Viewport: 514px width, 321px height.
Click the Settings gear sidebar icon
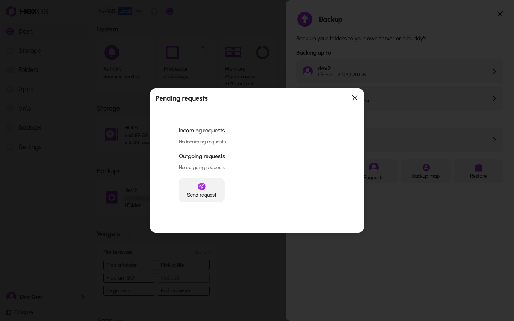[10, 147]
